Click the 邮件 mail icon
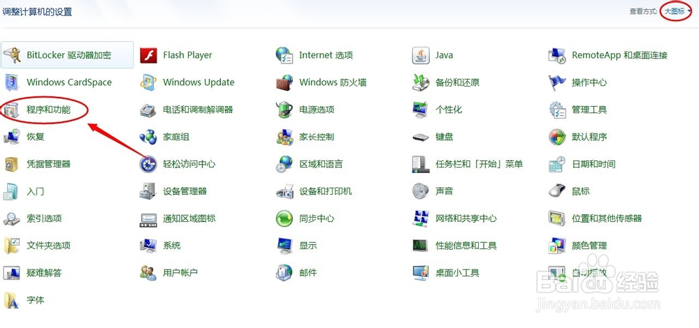 284,273
